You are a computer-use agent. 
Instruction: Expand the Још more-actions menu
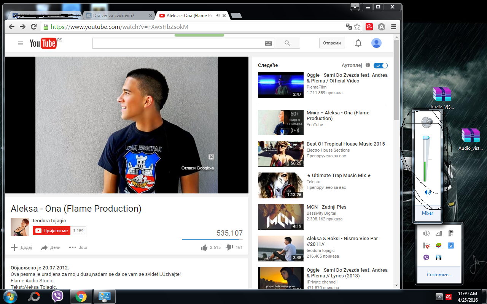click(78, 247)
